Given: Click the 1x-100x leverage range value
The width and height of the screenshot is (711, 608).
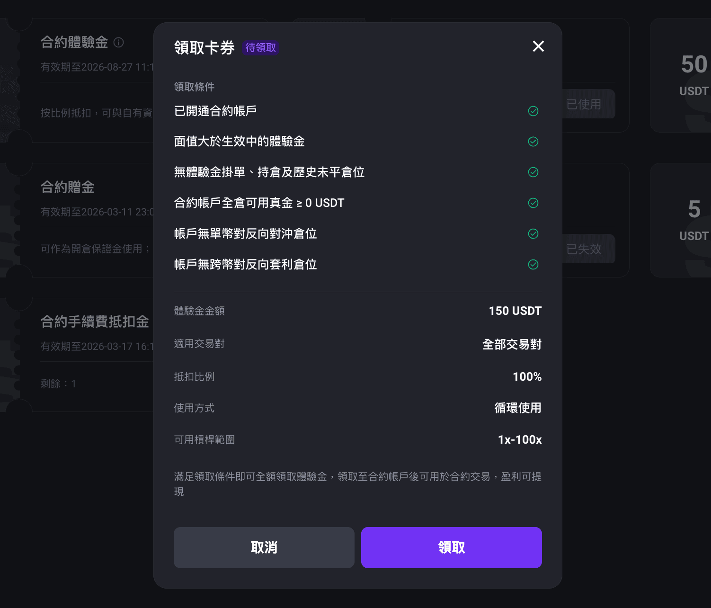Looking at the screenshot, I should (520, 440).
